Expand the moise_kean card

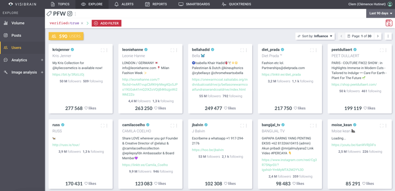(382, 126)
